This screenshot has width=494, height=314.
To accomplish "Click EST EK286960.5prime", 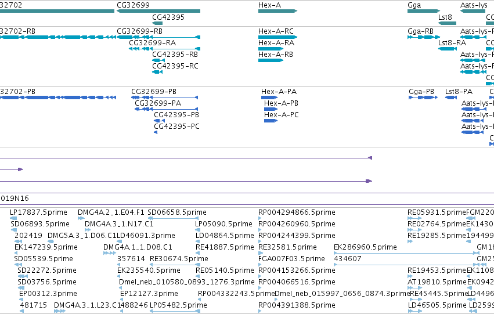I will click(x=366, y=247).
